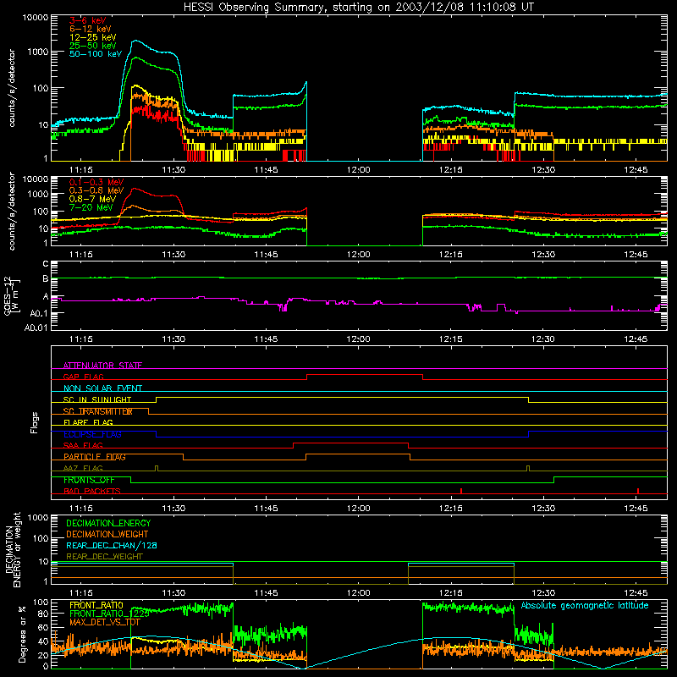Click the 7-20 MeV legend label

[91, 207]
